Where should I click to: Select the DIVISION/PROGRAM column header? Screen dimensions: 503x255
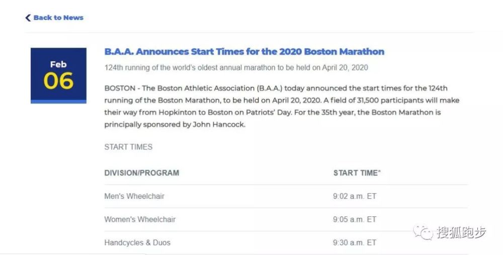click(x=141, y=173)
